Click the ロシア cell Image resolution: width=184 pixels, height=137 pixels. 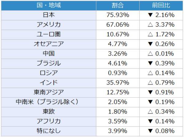(49, 73)
